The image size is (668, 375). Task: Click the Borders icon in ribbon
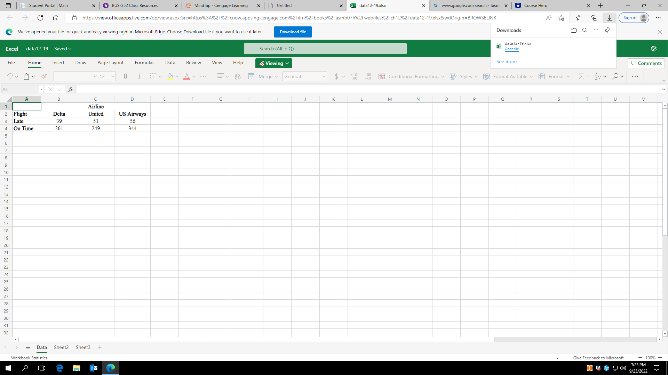(153, 76)
